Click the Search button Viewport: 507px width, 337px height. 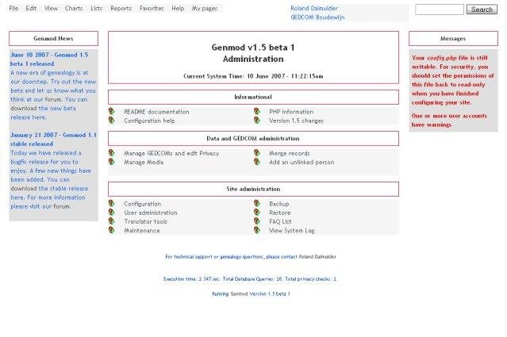tap(482, 10)
